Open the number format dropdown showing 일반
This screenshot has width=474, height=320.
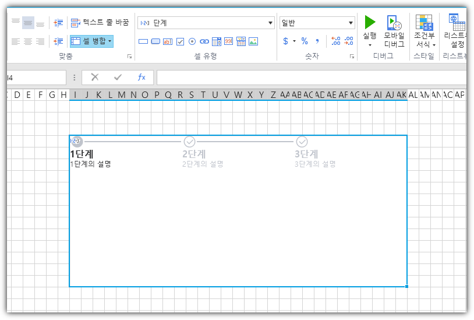(x=351, y=23)
